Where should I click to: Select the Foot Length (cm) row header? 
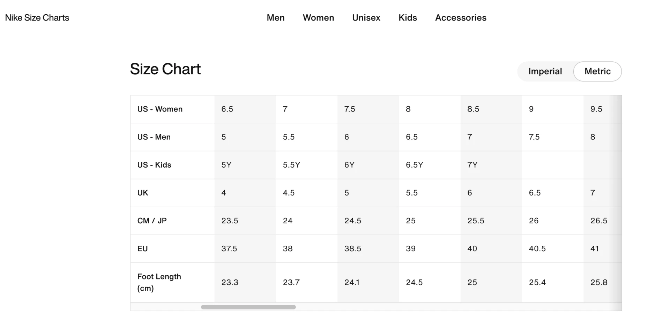pos(172,282)
